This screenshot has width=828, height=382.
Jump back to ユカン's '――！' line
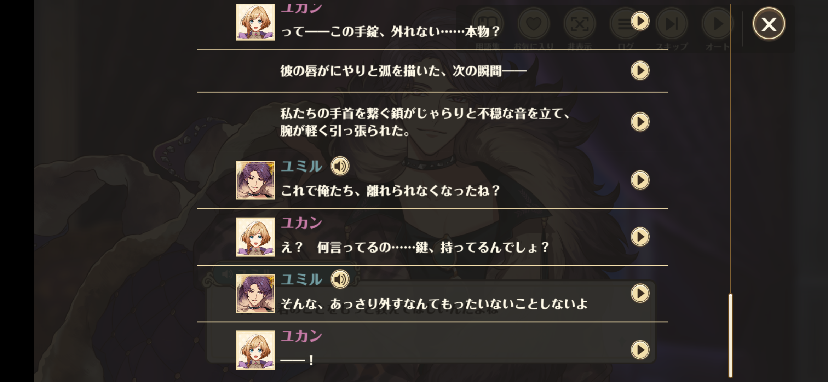(x=640, y=350)
